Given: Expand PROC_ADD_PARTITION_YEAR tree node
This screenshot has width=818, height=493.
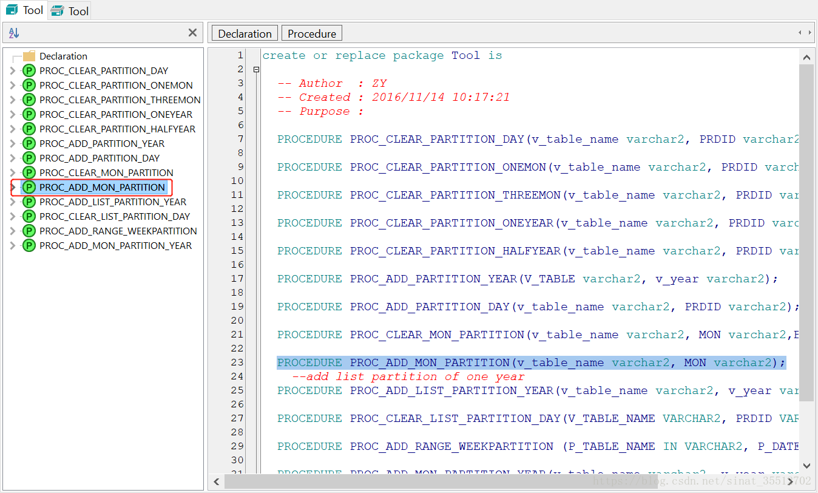Looking at the screenshot, I should (x=13, y=143).
